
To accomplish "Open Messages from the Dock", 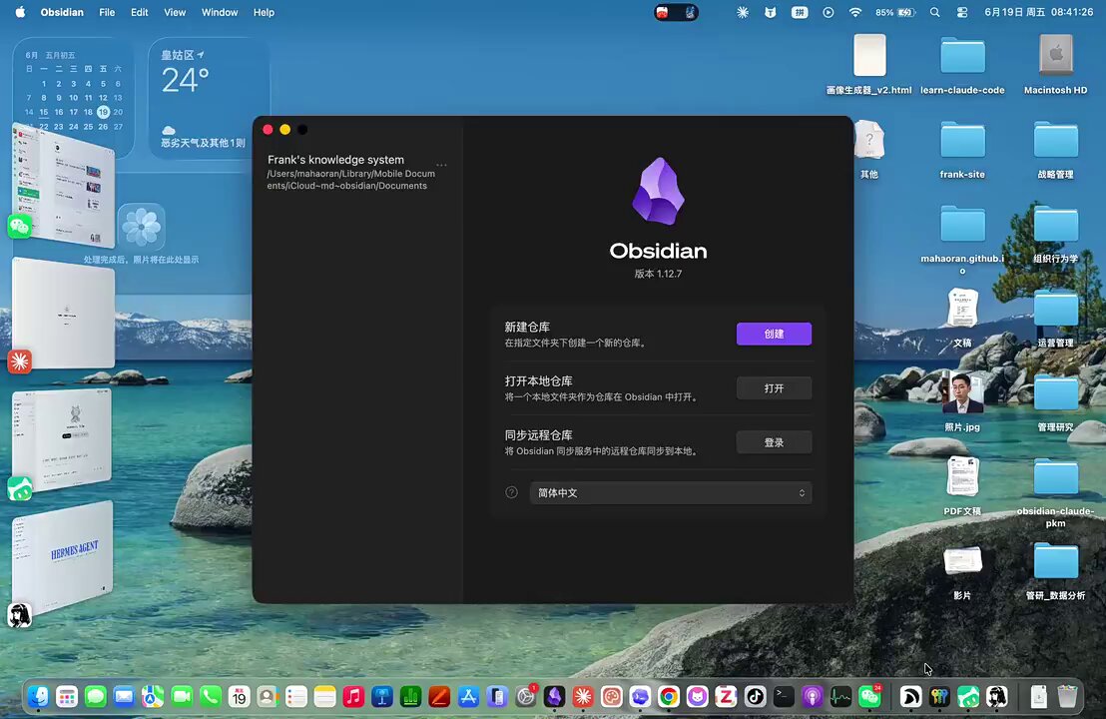I will pyautogui.click(x=95, y=696).
